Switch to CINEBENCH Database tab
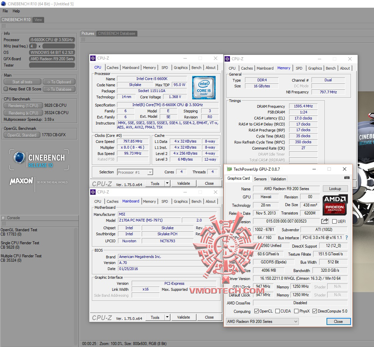Screen dimensions: 374x347 116,33
